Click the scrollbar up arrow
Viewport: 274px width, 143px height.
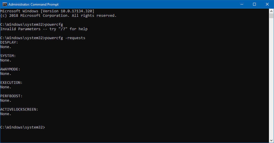(271, 11)
